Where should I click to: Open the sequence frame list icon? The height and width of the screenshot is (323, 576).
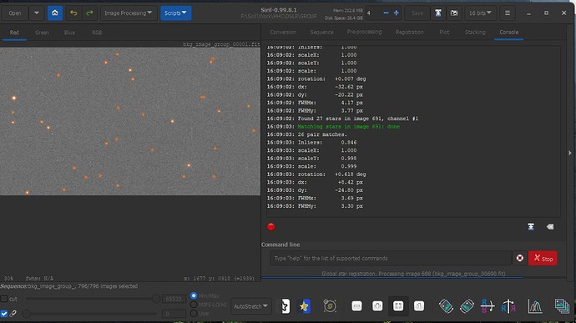tap(562, 305)
